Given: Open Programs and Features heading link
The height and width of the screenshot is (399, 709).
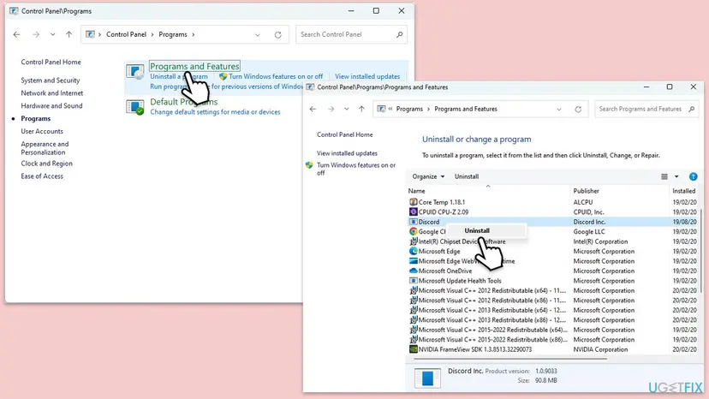Looking at the screenshot, I should coord(194,66).
